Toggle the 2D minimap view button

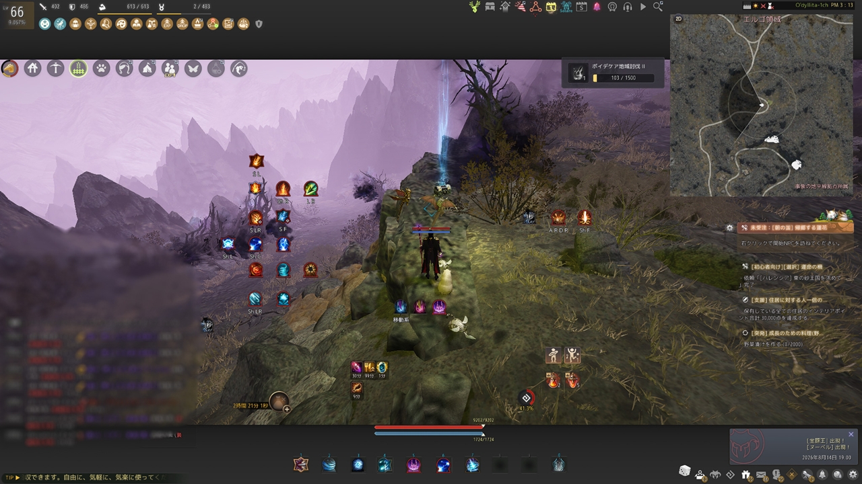pyautogui.click(x=678, y=19)
